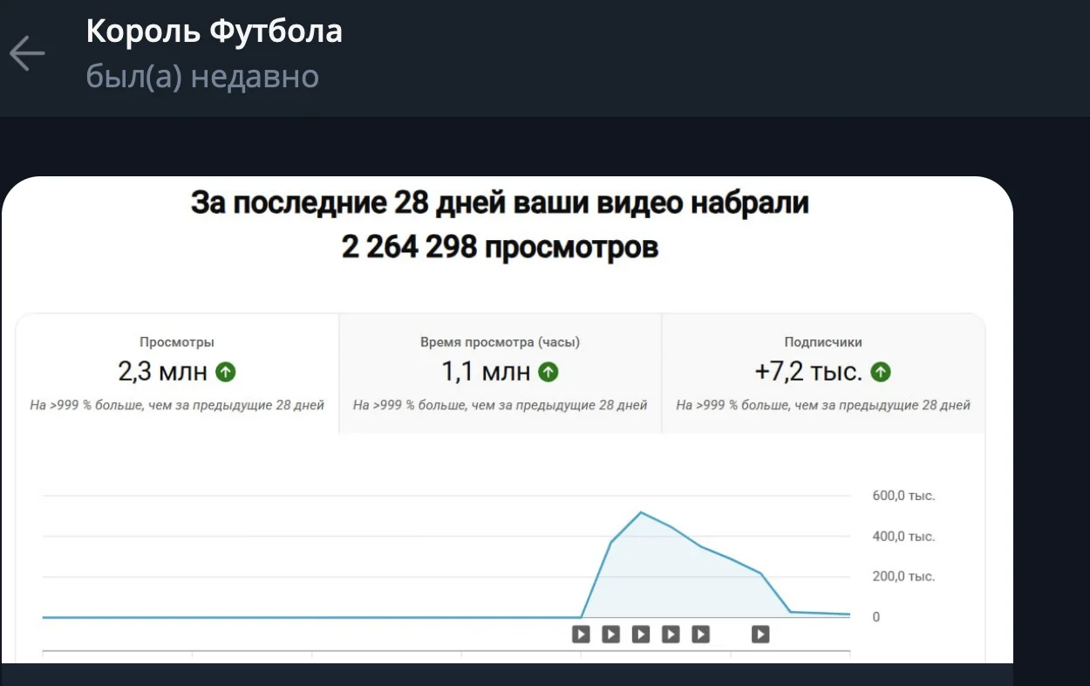Click the fifth video marker under the chart
1090x686 pixels.
[x=700, y=634]
